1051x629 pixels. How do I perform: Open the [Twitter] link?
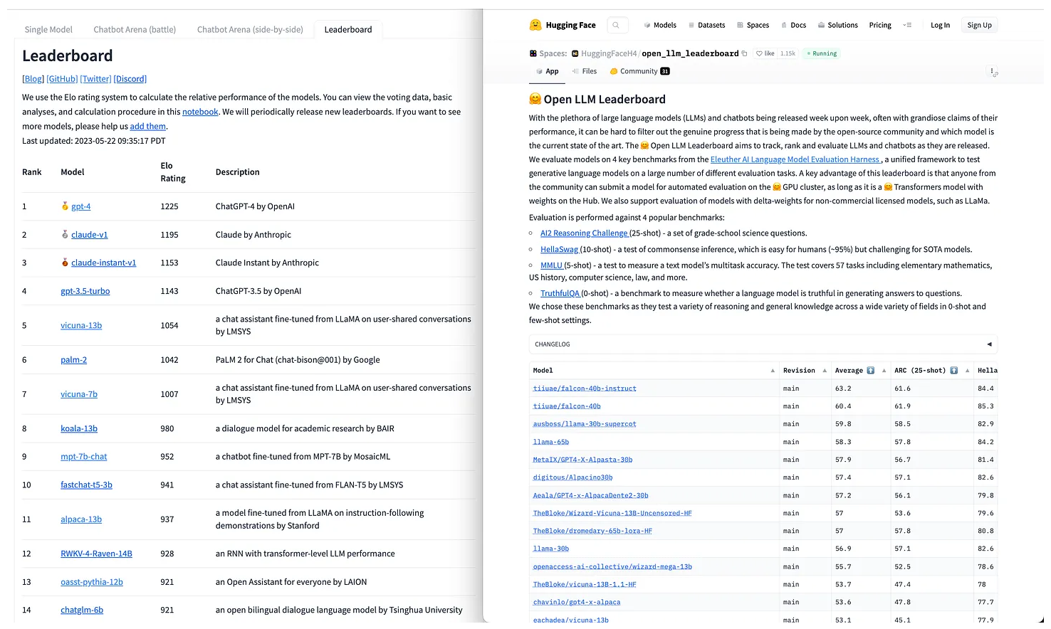point(95,79)
